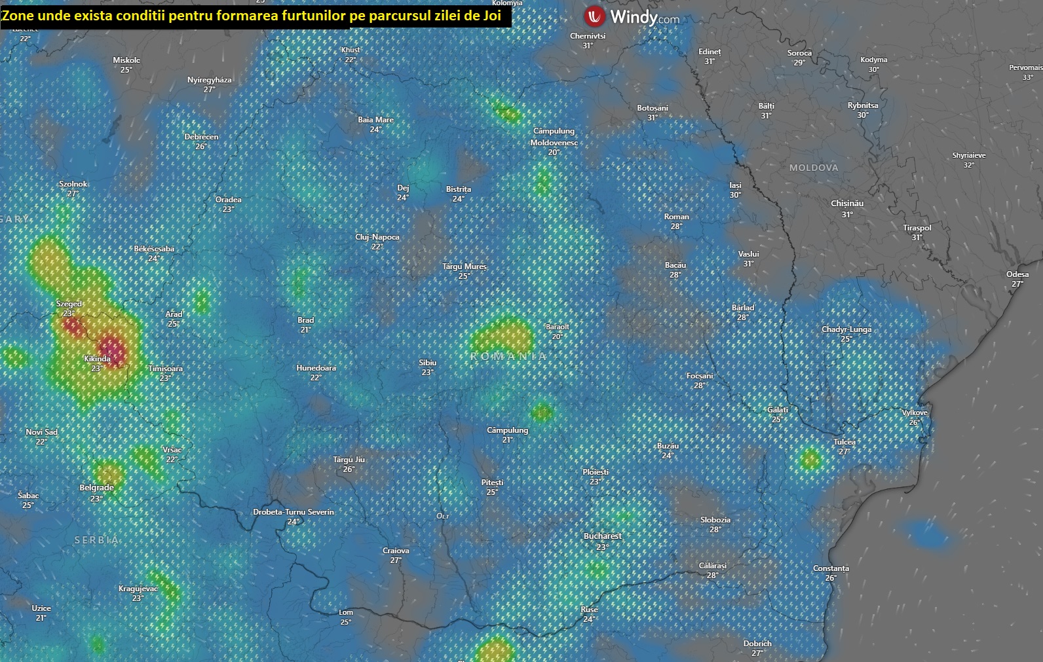
Task: Click the Dej town label
Action: pos(402,188)
